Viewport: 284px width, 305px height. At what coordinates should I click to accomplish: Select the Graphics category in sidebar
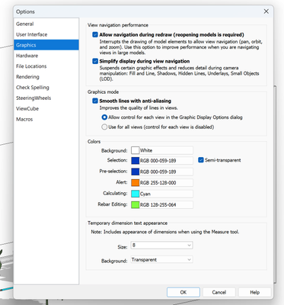[46, 45]
